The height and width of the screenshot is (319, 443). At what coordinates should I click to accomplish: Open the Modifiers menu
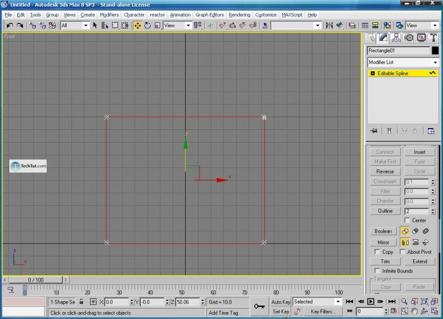(x=109, y=15)
